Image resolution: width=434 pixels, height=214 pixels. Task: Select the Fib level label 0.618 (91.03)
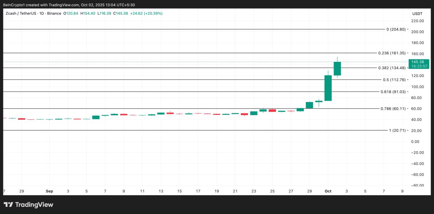tap(393, 92)
